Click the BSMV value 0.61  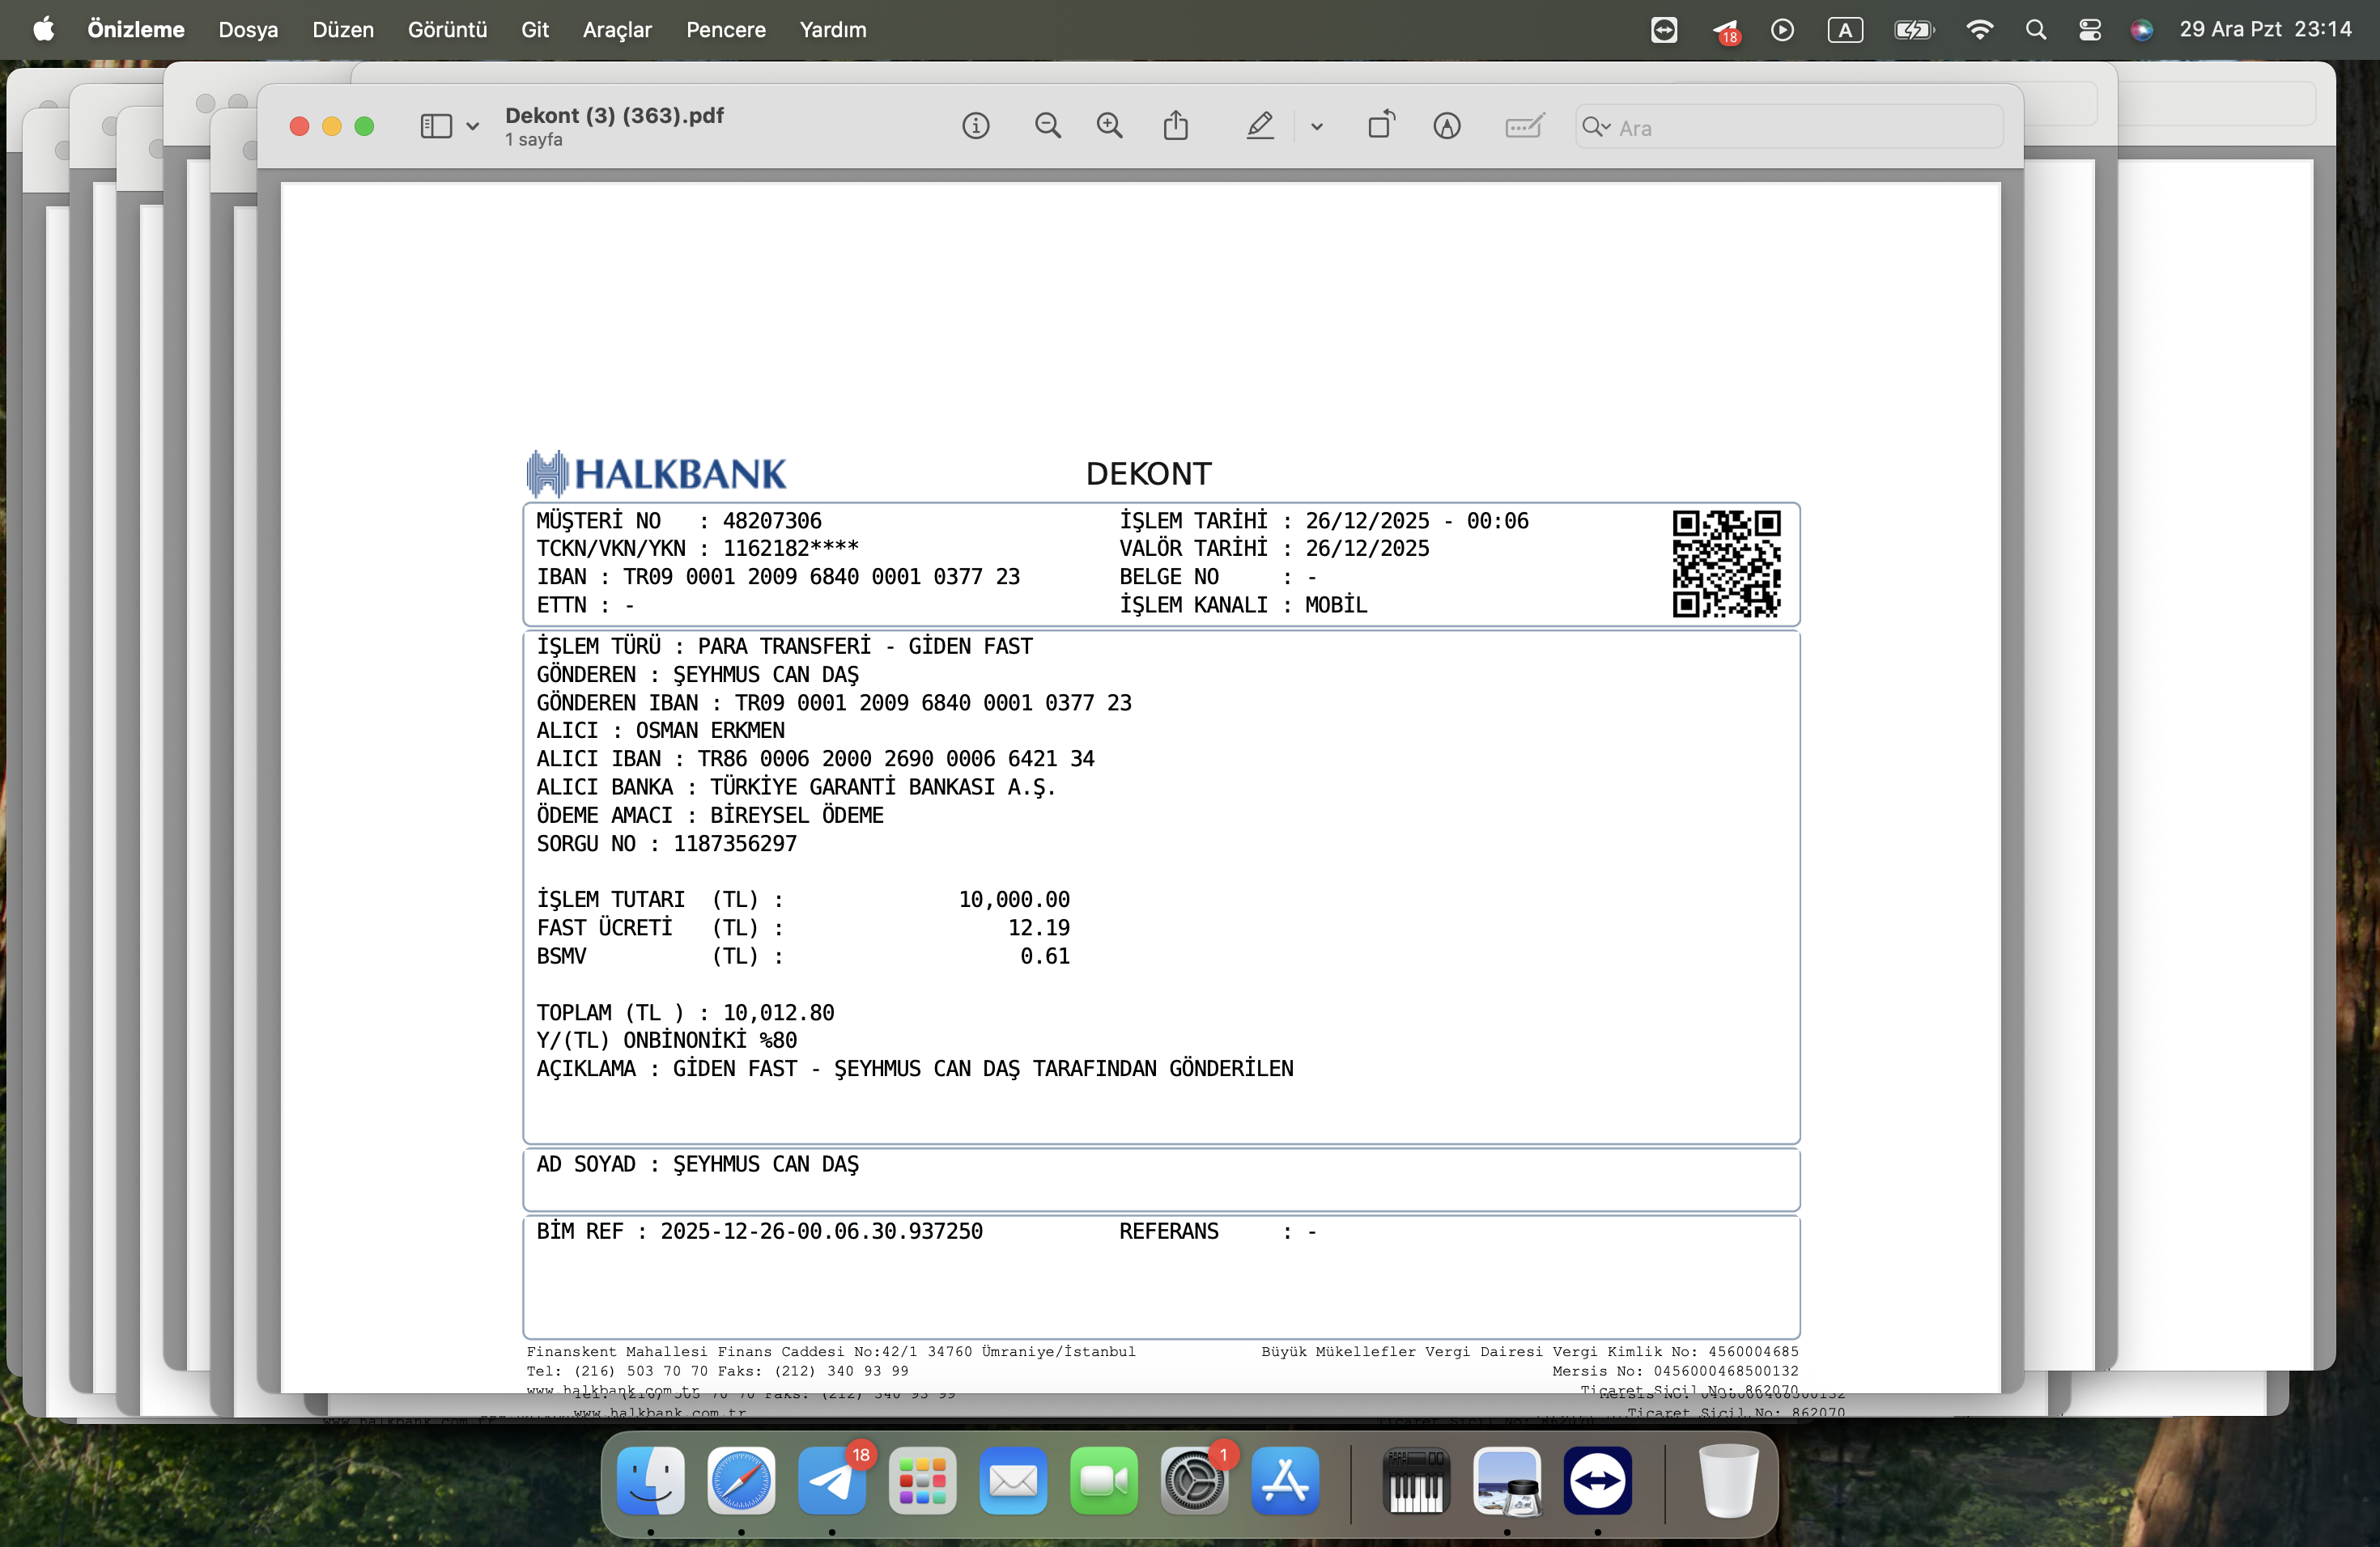[x=1045, y=956]
